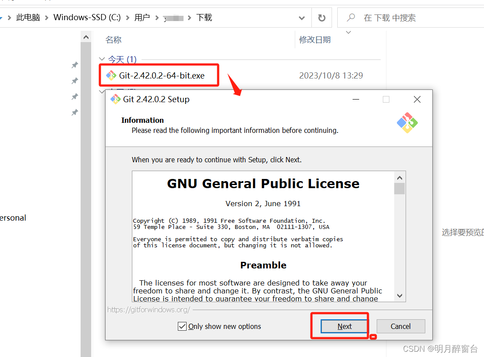Click the large Git logo in setup header
Screen dimensions: 484x357
click(407, 123)
